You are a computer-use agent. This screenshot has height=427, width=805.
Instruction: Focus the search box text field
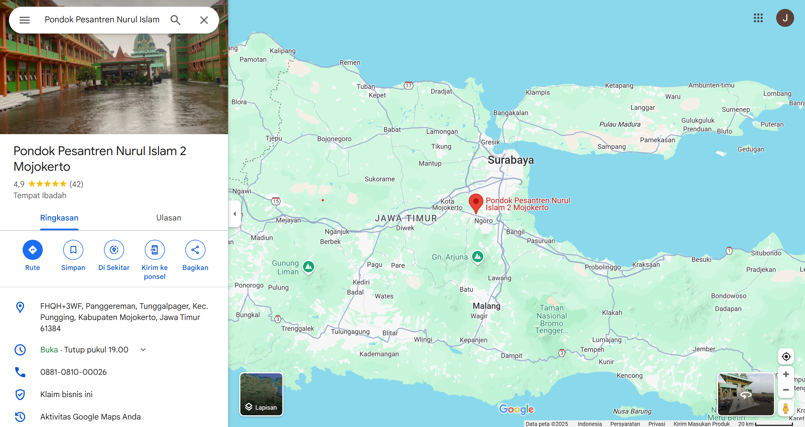click(x=102, y=20)
